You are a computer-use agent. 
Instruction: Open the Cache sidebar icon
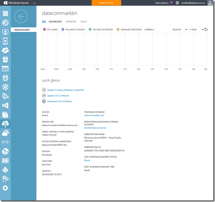point(5,114)
